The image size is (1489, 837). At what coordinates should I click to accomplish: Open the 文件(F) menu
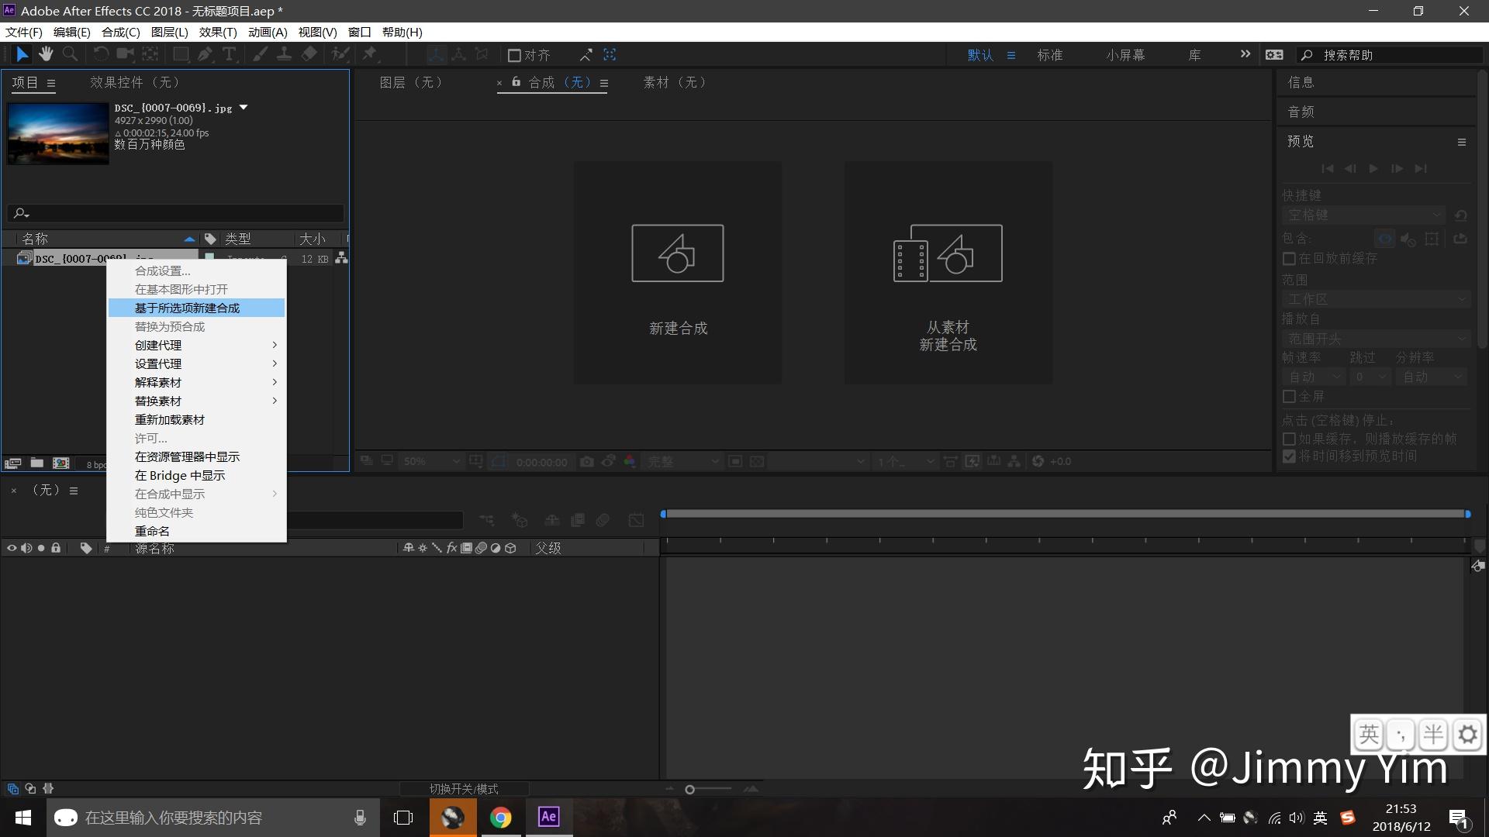(24, 32)
